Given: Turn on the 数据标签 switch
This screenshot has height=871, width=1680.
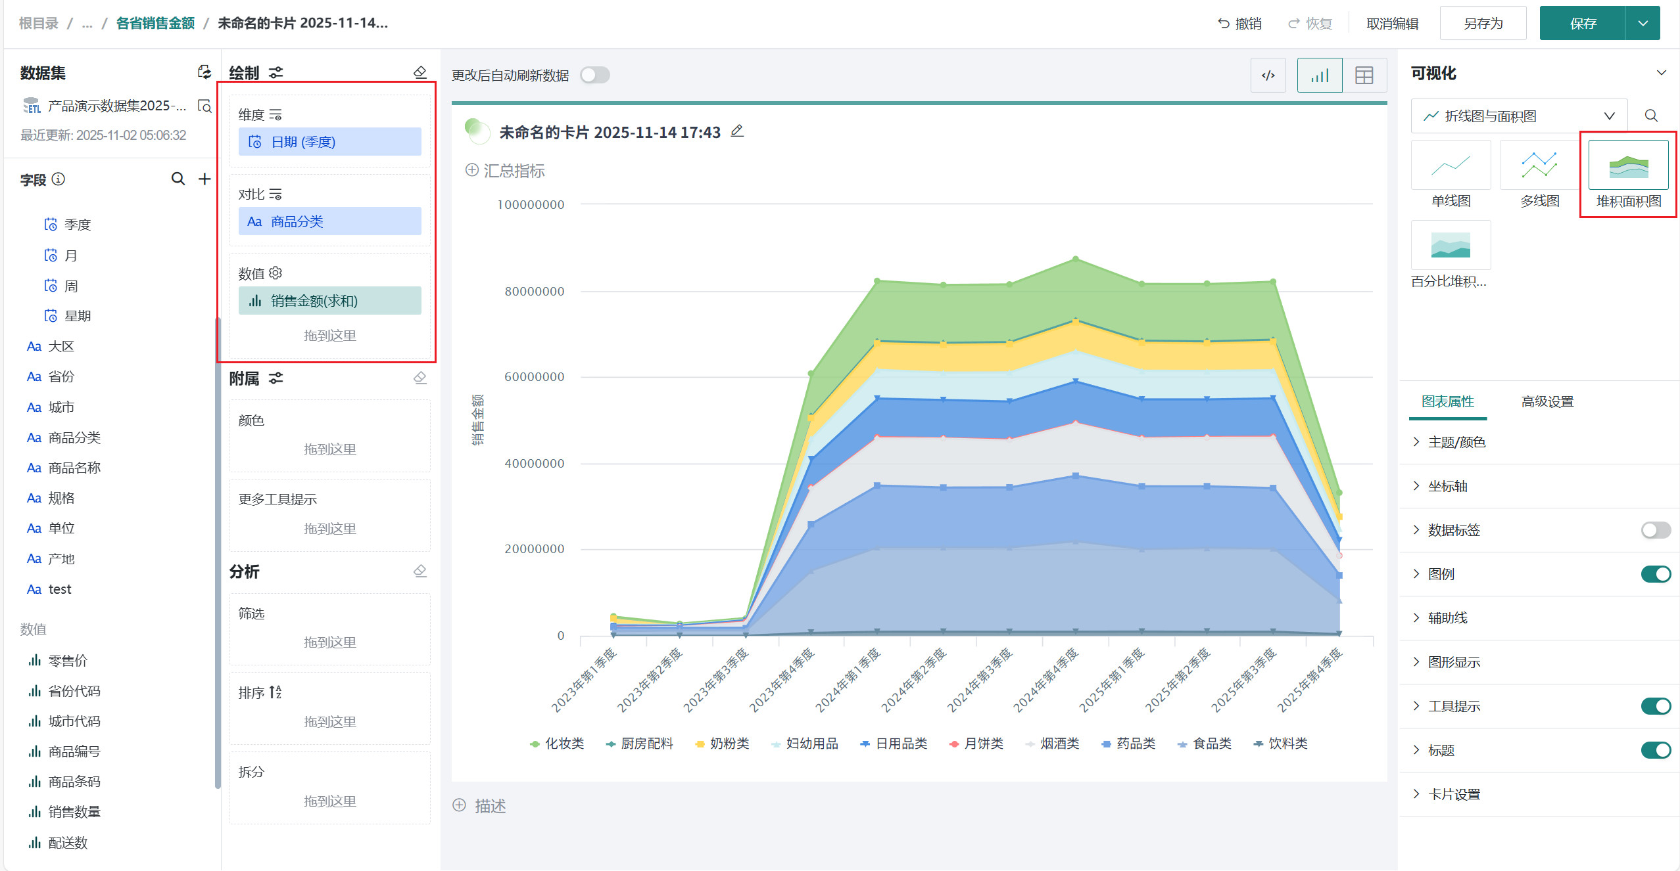Looking at the screenshot, I should (x=1655, y=530).
